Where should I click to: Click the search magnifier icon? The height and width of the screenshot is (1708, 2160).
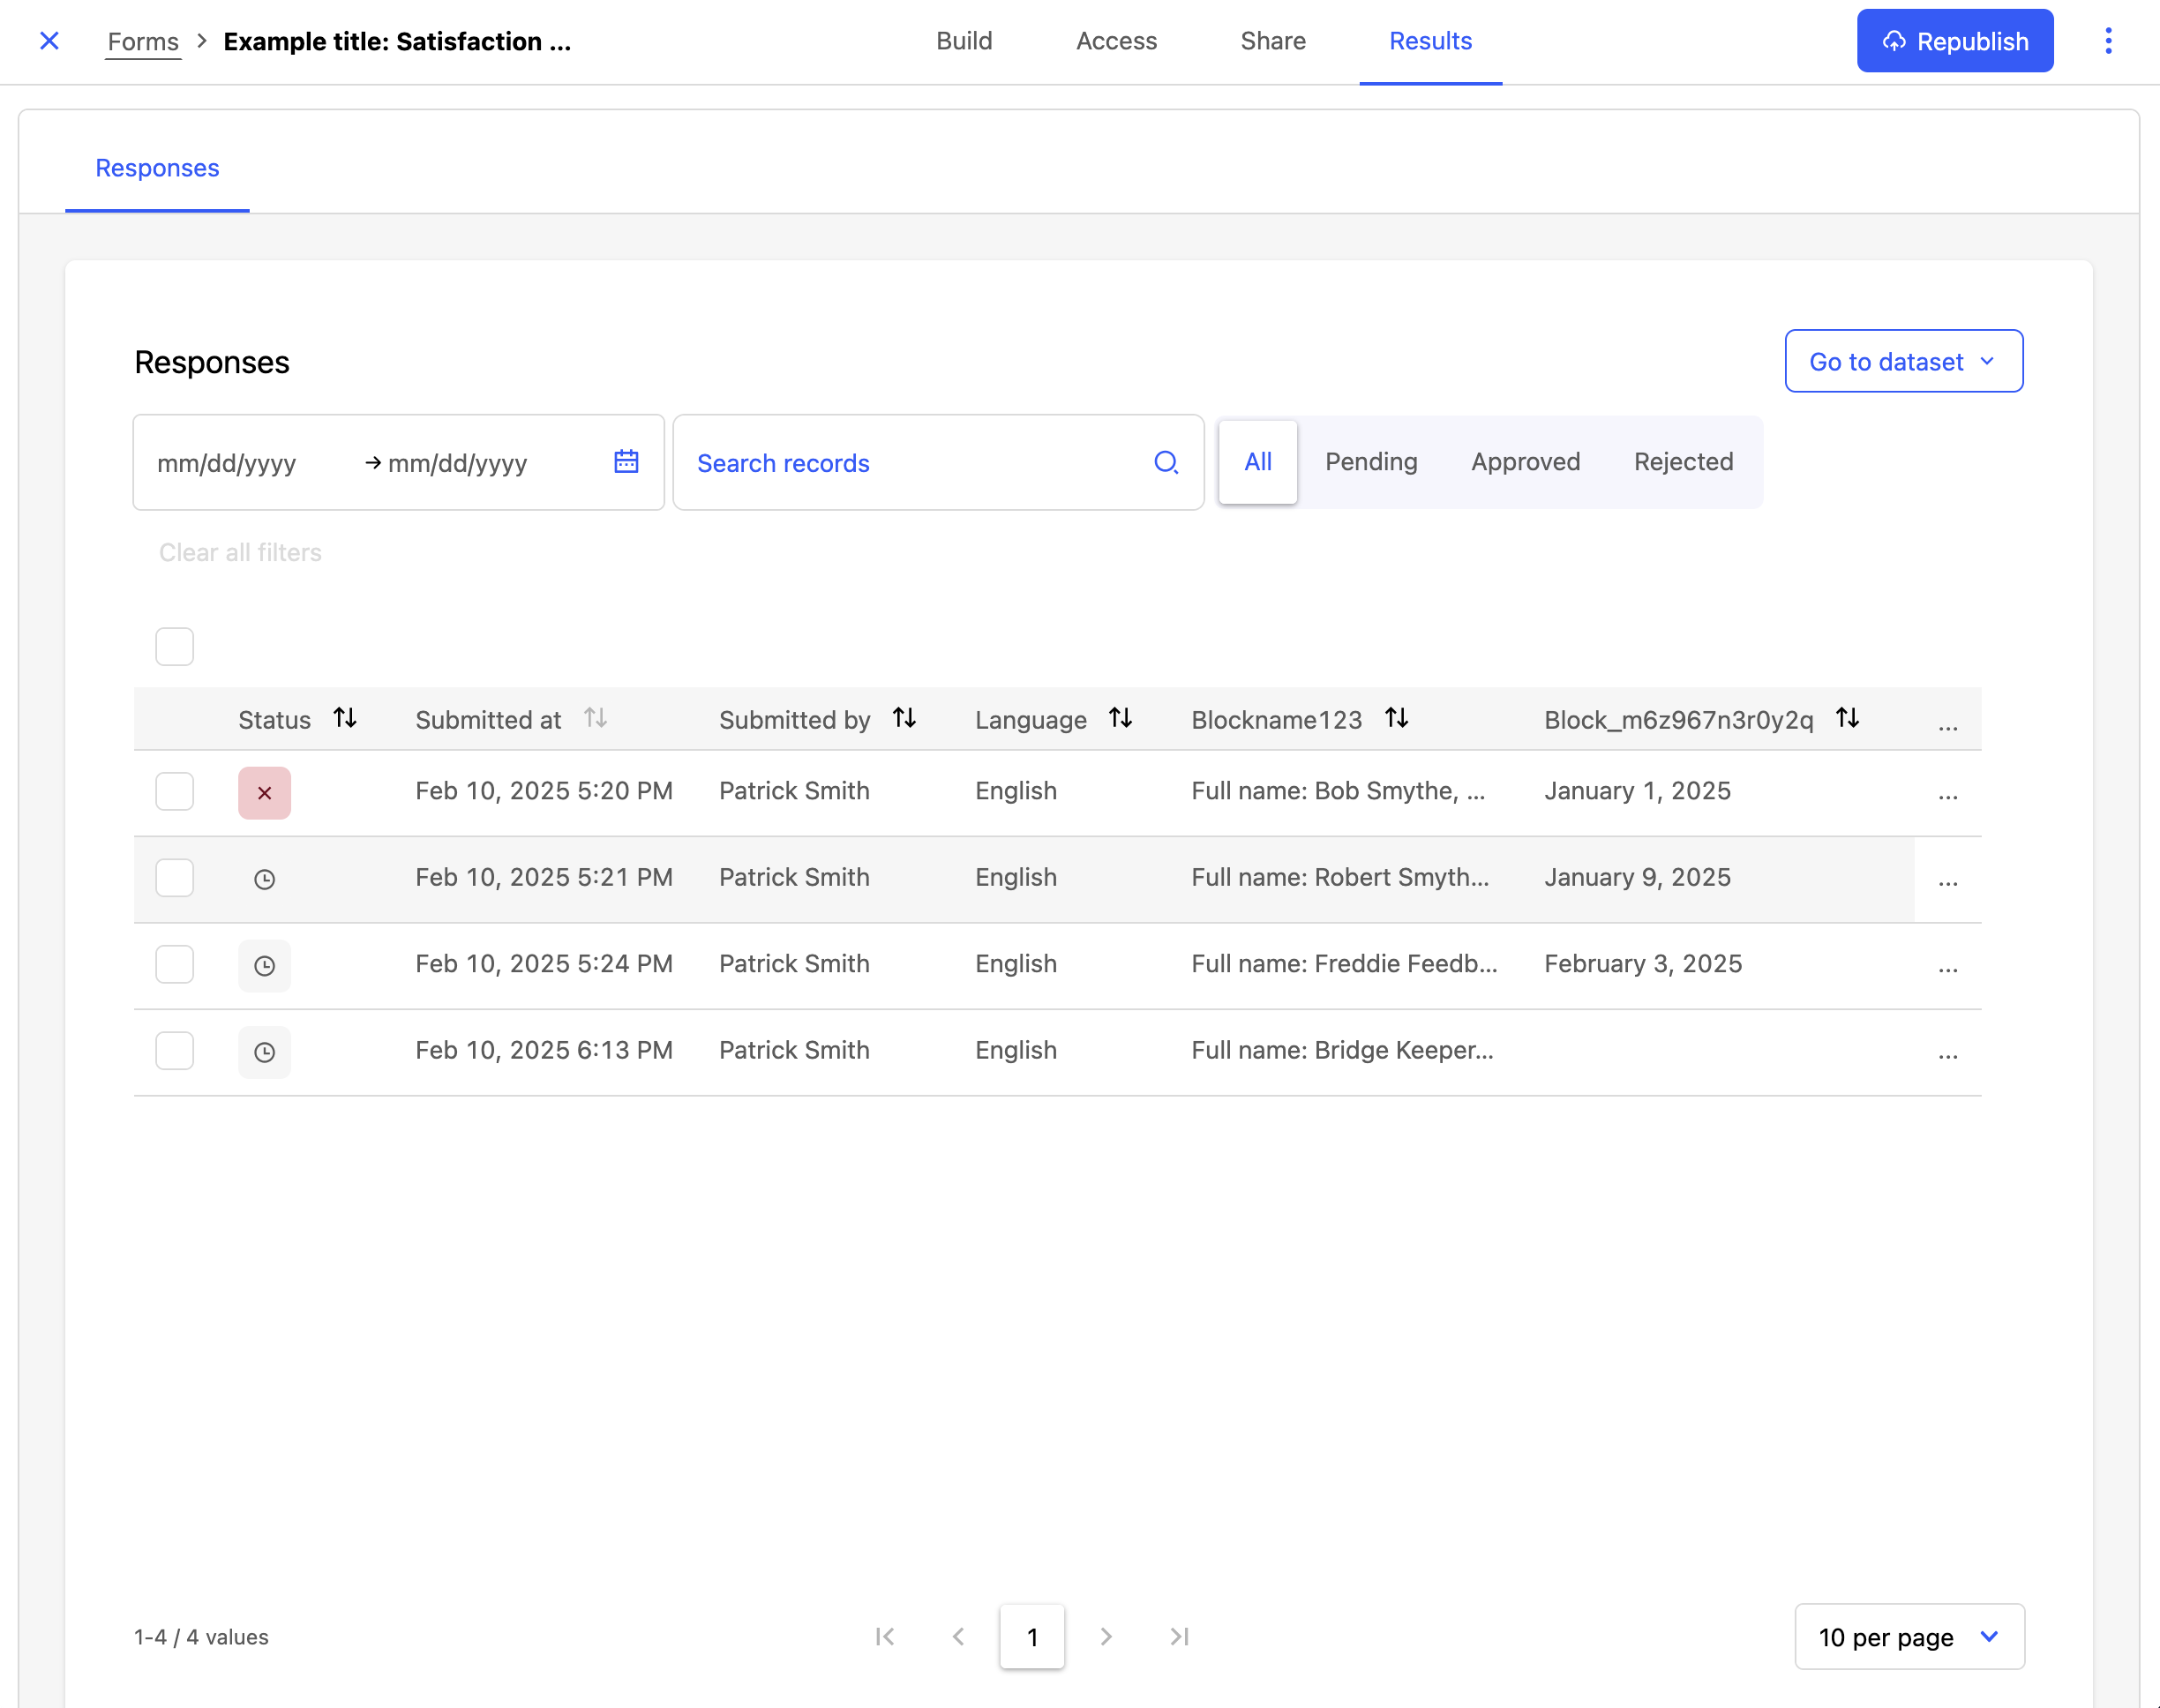coord(1166,462)
